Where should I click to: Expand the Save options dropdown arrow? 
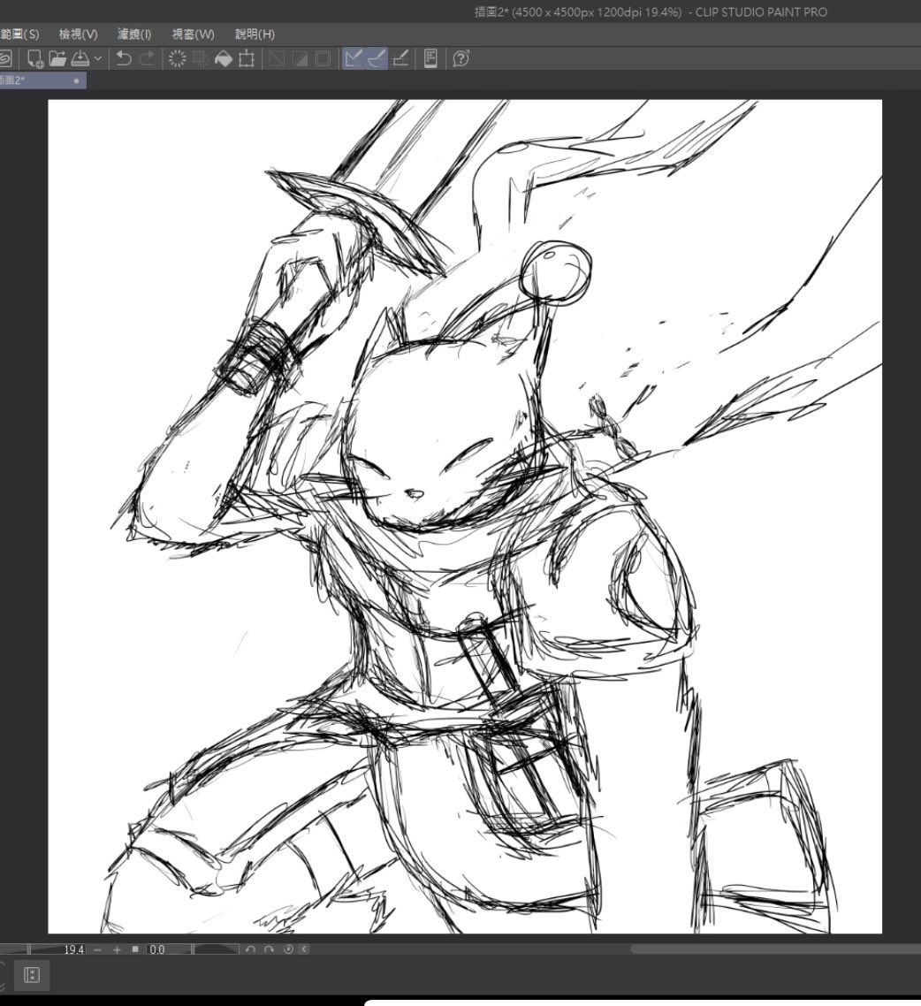click(97, 59)
